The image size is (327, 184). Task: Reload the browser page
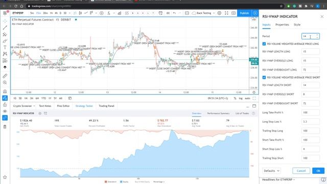pos(16,6)
